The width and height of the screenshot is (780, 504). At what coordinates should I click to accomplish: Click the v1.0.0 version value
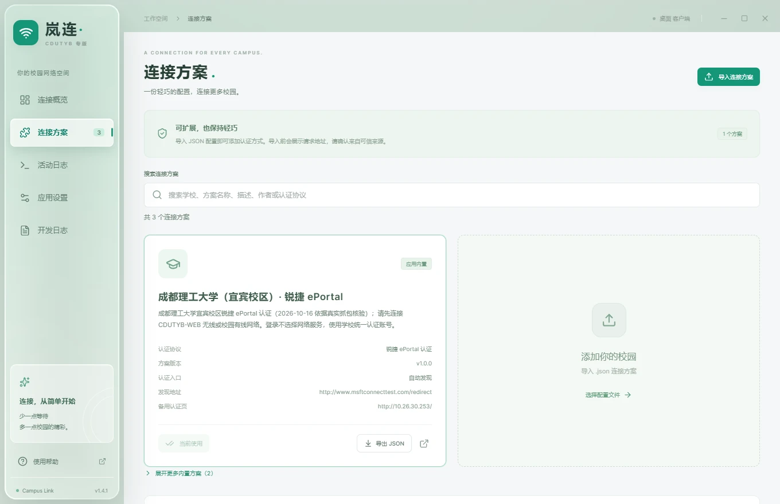click(x=424, y=364)
